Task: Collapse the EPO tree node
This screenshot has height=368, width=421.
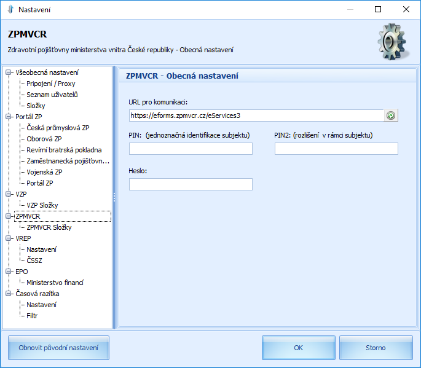Action: (9, 272)
